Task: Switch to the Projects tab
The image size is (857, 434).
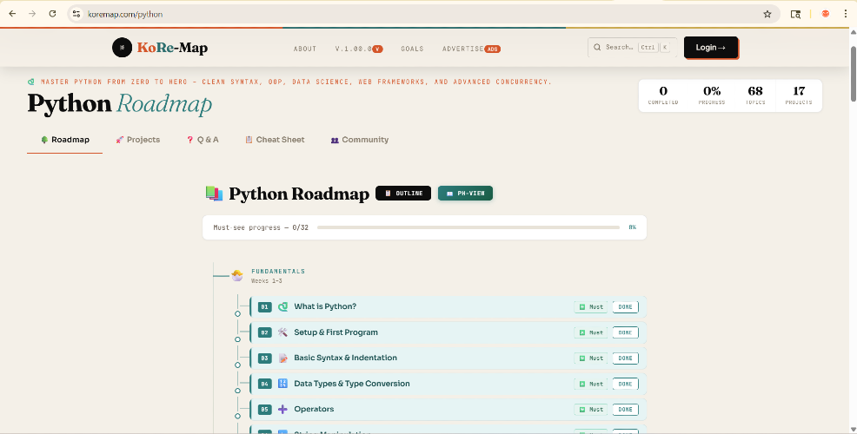Action: tap(137, 140)
